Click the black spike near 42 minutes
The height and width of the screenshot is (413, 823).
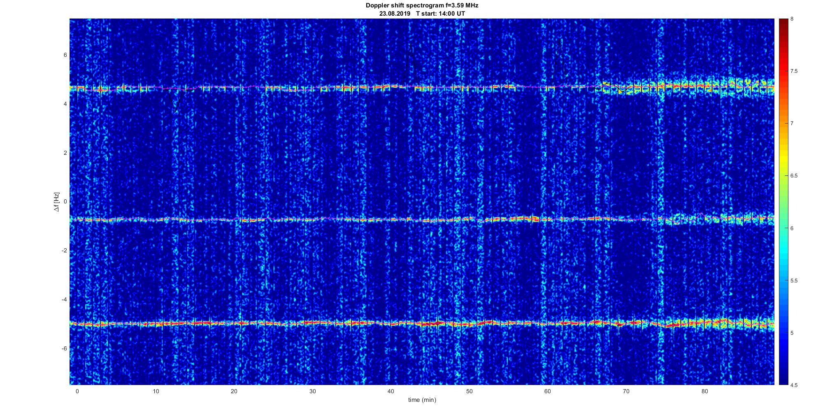[411, 64]
